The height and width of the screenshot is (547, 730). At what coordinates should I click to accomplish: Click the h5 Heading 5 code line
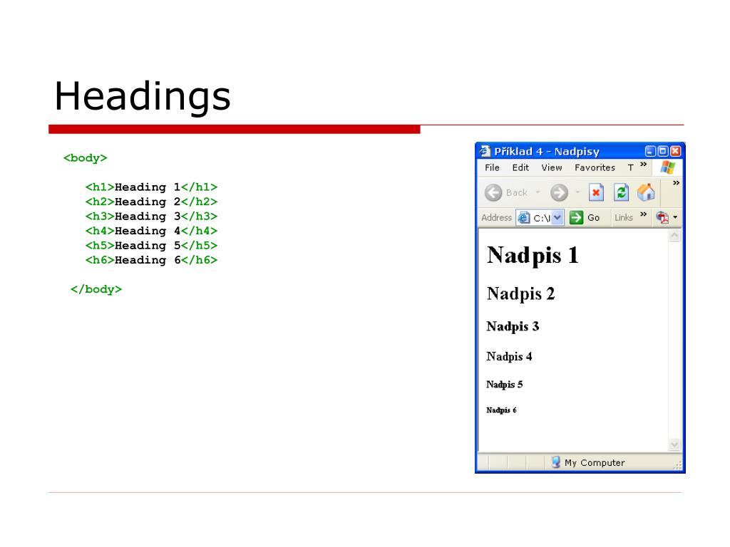[x=151, y=245]
